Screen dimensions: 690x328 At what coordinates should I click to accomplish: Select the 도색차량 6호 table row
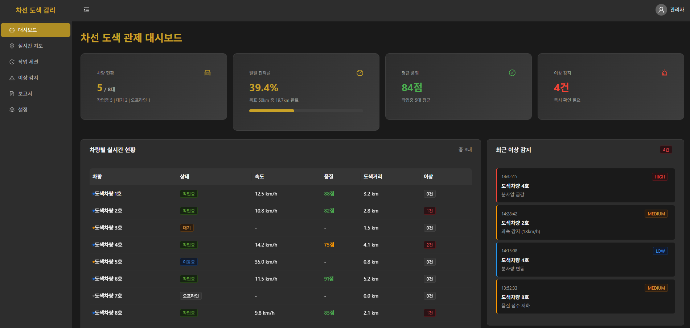[x=280, y=279]
